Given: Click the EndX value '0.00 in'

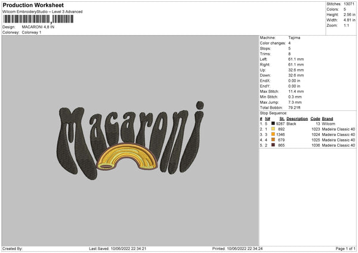Looking at the screenshot, I should (294, 81).
